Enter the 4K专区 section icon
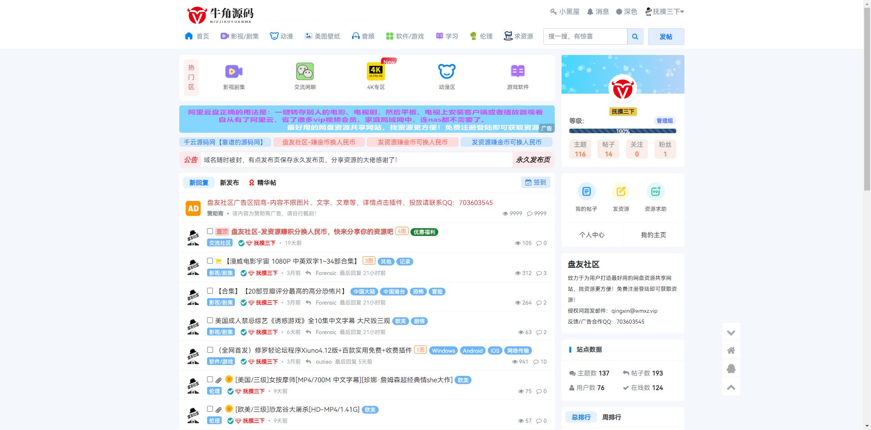This screenshot has width=871, height=430. pos(375,71)
